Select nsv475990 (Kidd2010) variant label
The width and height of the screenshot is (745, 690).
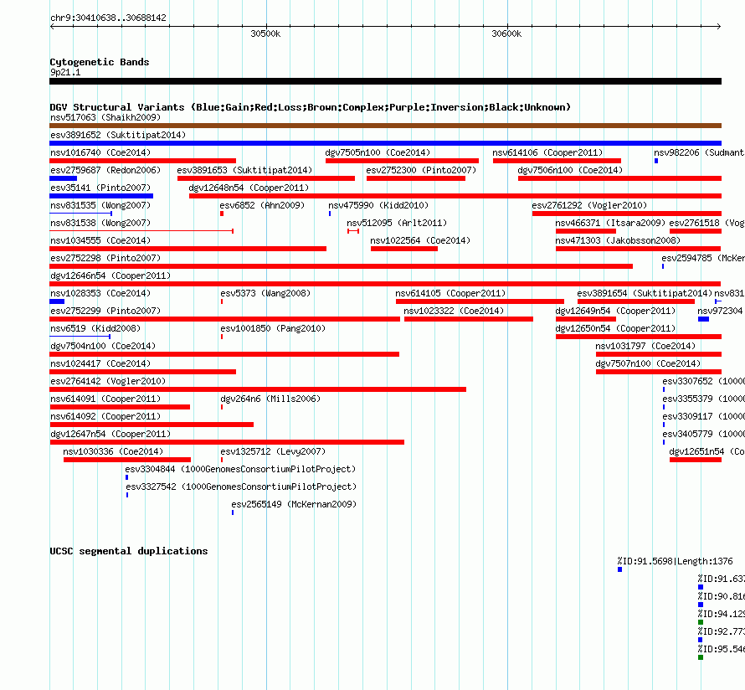click(x=378, y=205)
